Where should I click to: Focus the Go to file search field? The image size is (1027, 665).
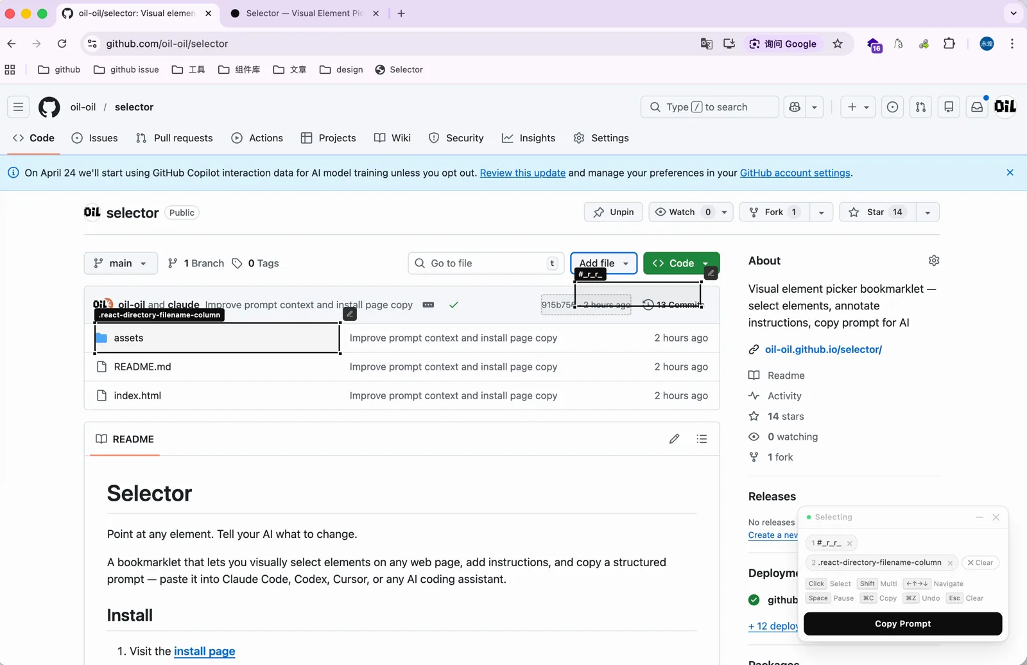point(486,263)
